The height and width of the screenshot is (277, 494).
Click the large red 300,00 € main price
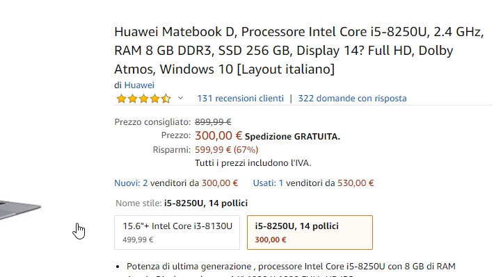[x=218, y=135]
